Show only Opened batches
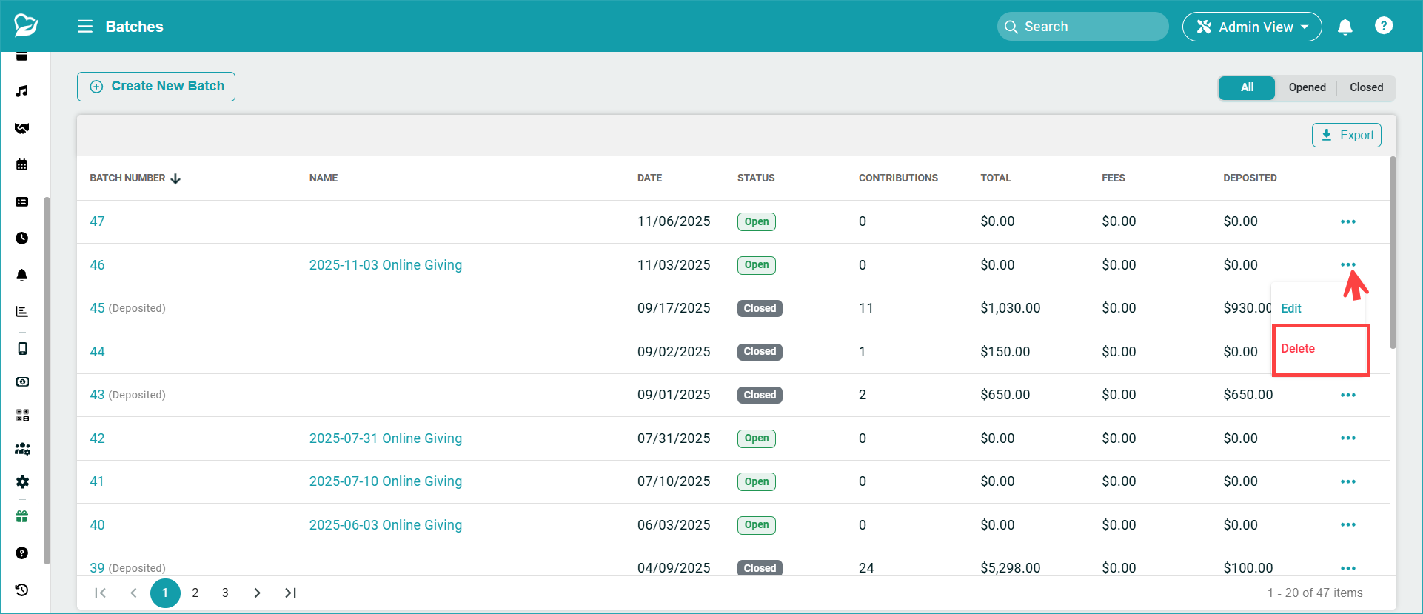 coord(1307,87)
